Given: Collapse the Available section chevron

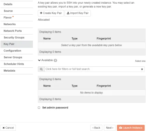Looking at the screenshot, I should pyautogui.click(x=39, y=60).
